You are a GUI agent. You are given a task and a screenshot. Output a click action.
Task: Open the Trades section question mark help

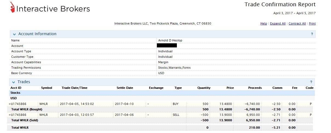pyautogui.click(x=311, y=82)
